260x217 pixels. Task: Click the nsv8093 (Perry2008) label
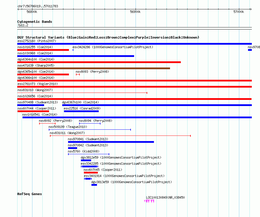(x=92, y=72)
